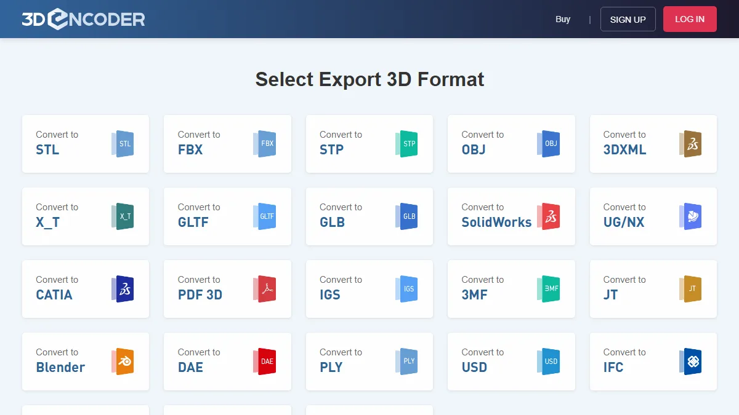Pick GLTF as export format label
This screenshot has height=415, width=739.
pyautogui.click(x=193, y=222)
